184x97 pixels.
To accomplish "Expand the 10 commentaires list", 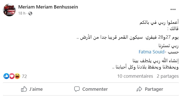I will [135, 76].
